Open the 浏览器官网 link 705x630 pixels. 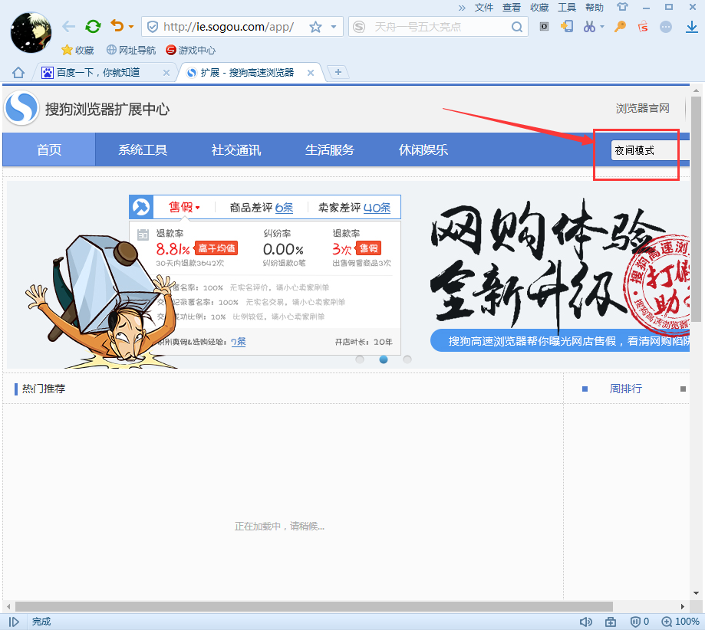643,108
